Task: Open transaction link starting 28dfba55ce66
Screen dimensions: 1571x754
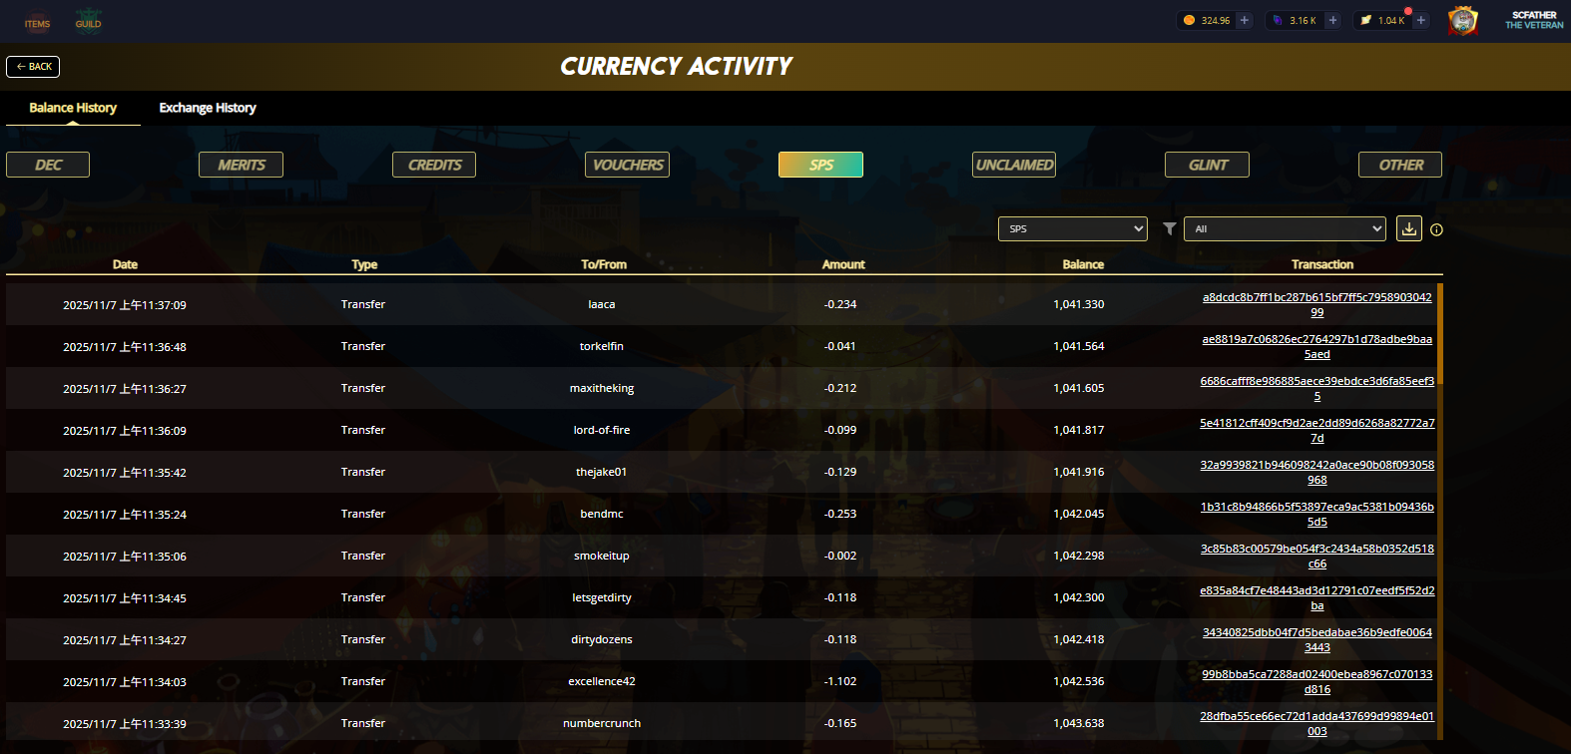Action: [x=1317, y=724]
